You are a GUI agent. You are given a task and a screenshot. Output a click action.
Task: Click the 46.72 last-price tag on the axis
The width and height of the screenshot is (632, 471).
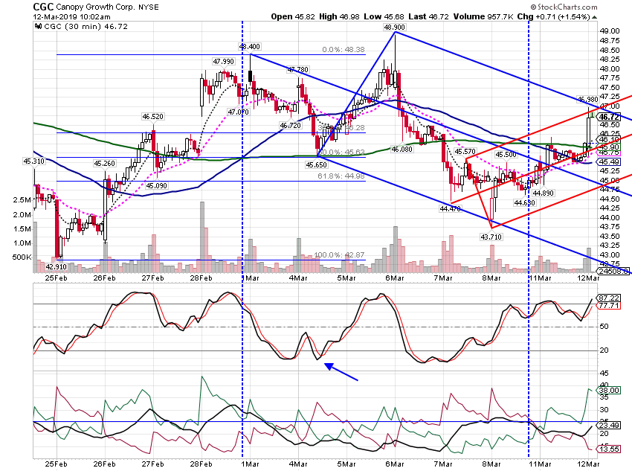[609, 117]
